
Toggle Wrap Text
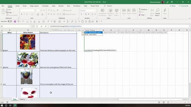(x=68, y=11)
